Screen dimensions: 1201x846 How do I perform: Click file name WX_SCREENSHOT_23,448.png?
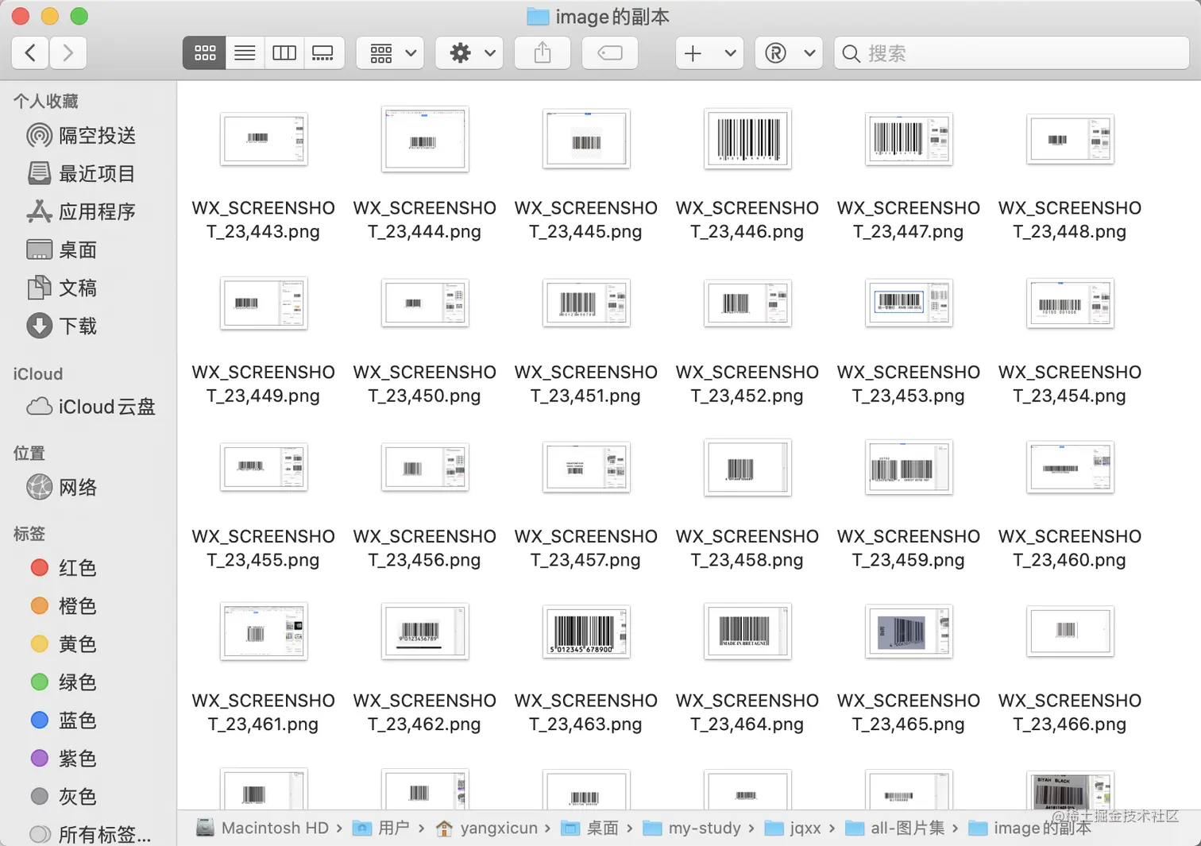(x=1070, y=220)
